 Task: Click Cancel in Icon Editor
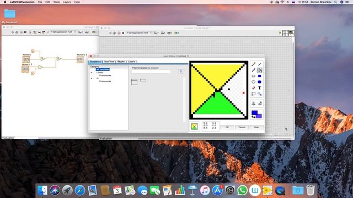242,127
